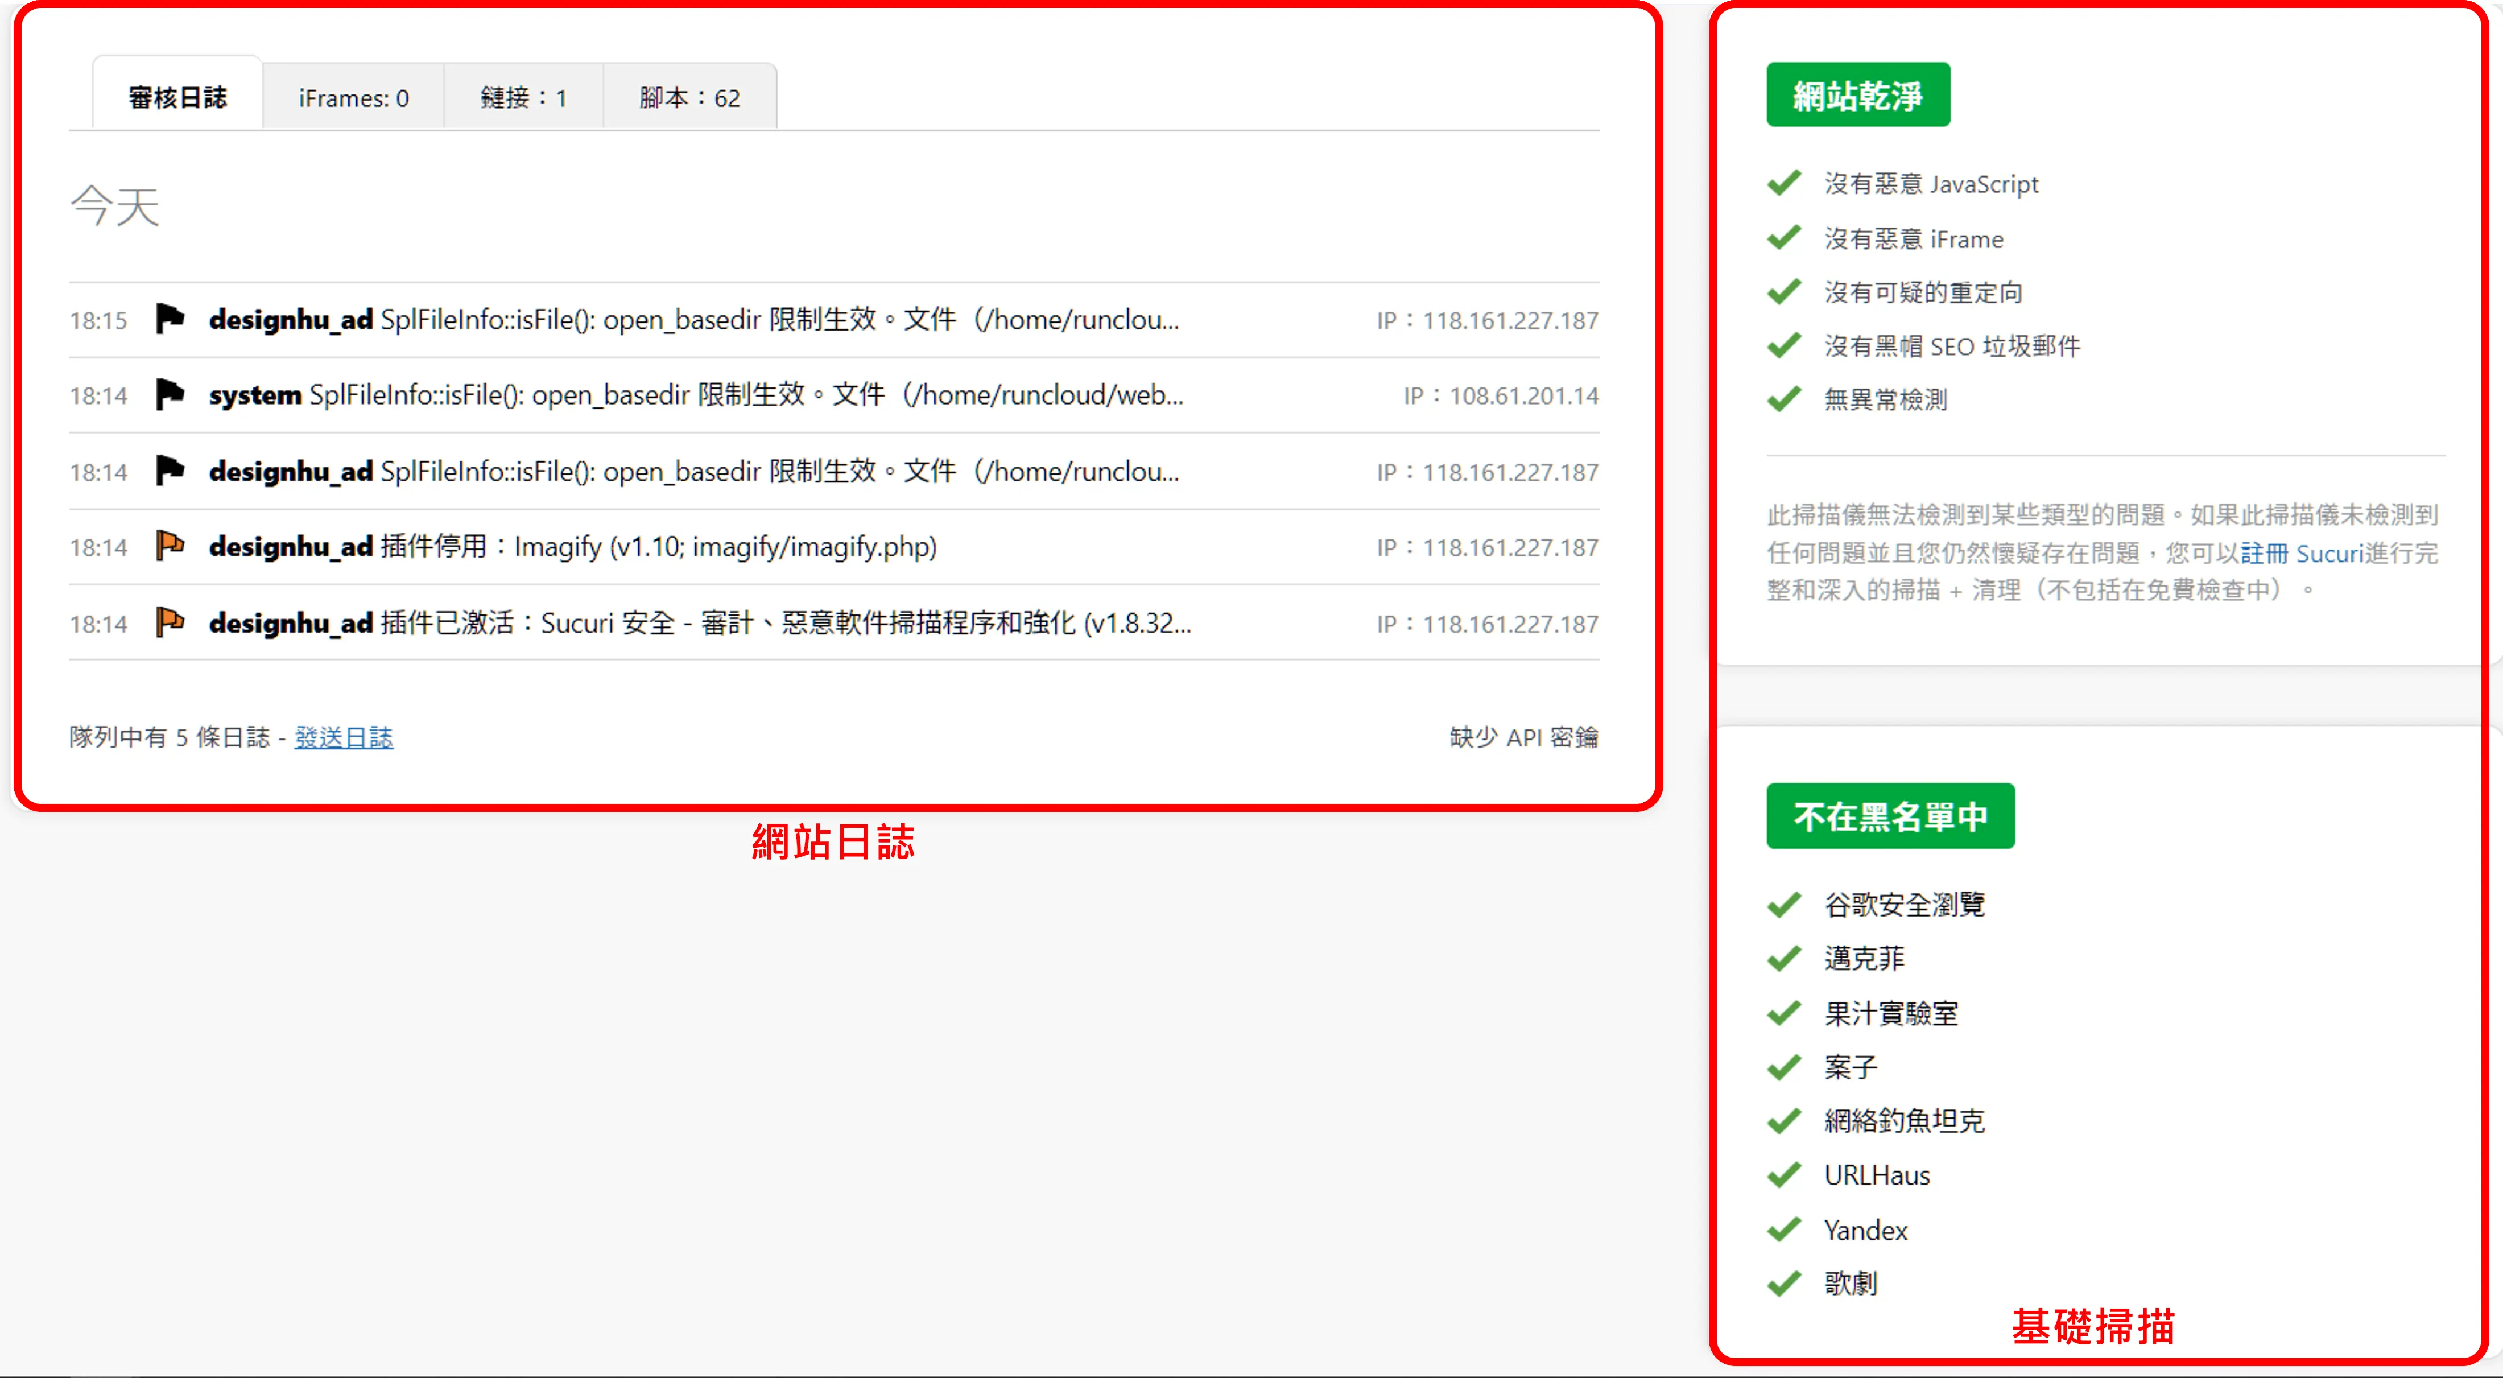The width and height of the screenshot is (2503, 1378).
Task: Select the system SplFileInfo log entry
Action: (834, 395)
